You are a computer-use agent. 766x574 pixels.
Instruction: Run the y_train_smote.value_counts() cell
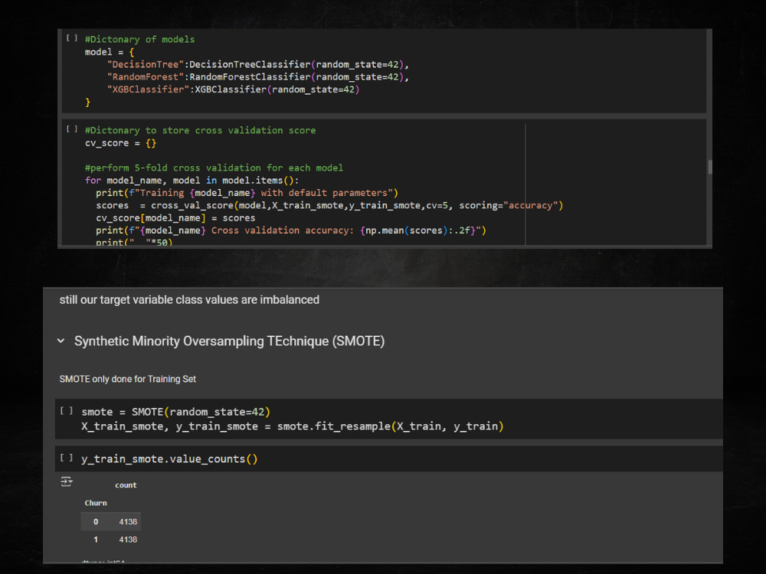click(67, 458)
